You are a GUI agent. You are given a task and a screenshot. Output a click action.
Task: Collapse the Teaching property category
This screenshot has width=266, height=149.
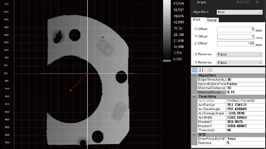[195, 96]
